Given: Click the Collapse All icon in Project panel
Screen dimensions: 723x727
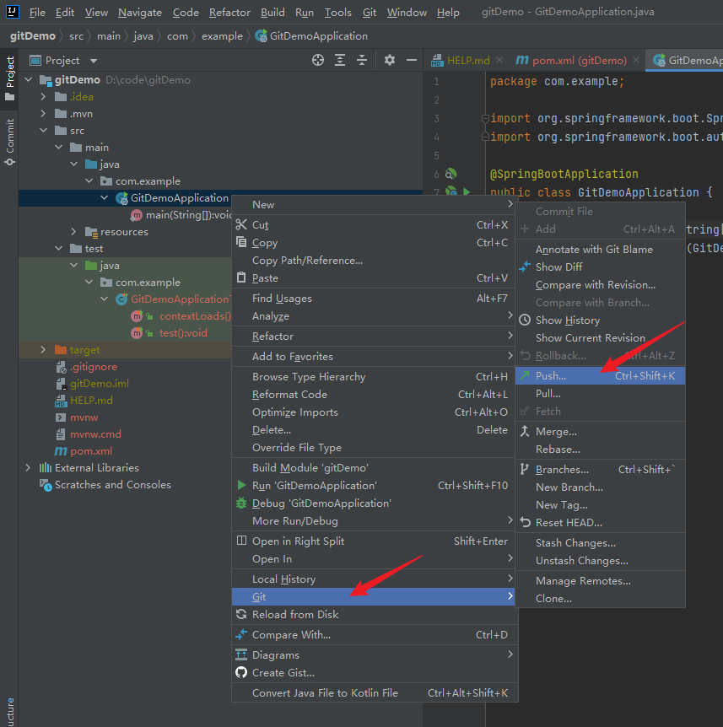Looking at the screenshot, I should coord(362,60).
